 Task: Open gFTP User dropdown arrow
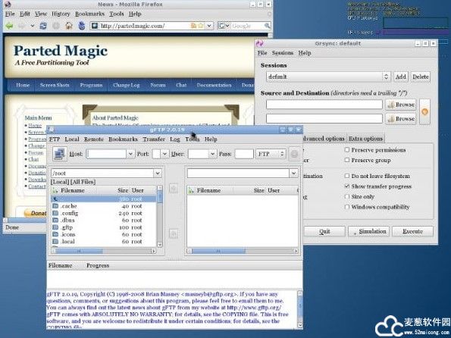(x=212, y=154)
